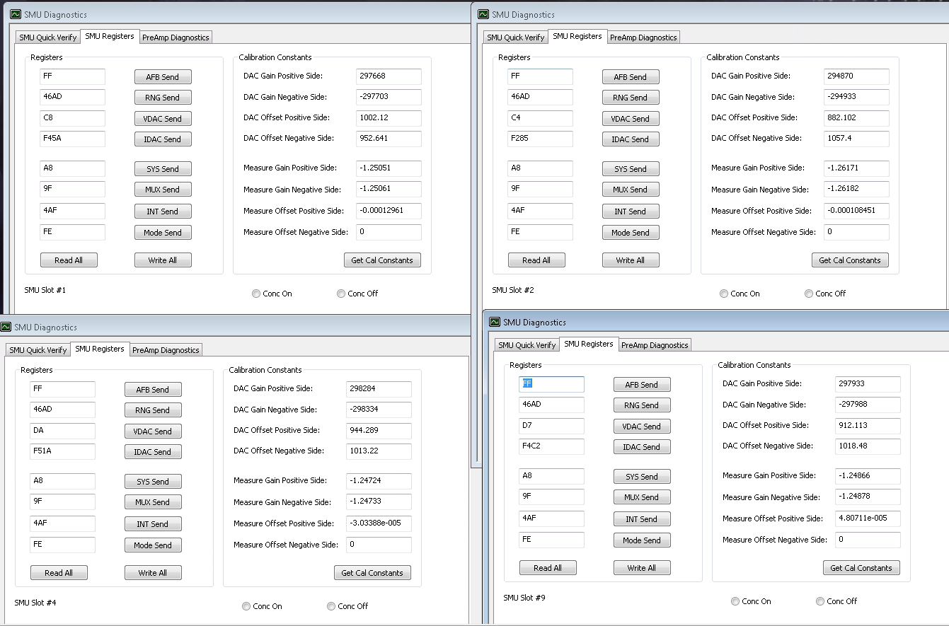Click DAC Gain Negative field showing -294933
The height and width of the screenshot is (626, 949).
[x=857, y=98]
